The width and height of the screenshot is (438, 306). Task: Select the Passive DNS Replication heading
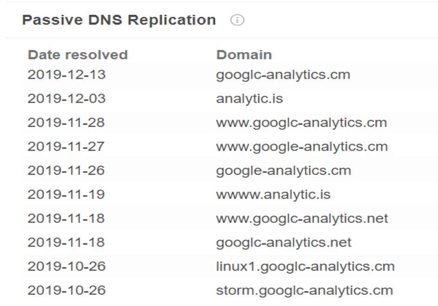119,20
